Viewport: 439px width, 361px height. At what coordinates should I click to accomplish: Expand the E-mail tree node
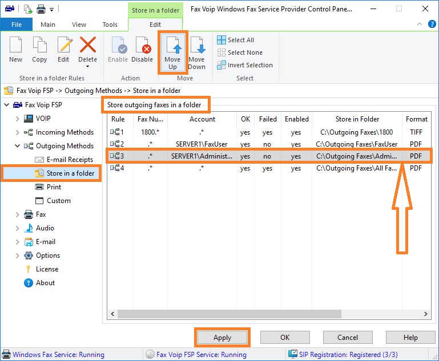pyautogui.click(x=17, y=242)
